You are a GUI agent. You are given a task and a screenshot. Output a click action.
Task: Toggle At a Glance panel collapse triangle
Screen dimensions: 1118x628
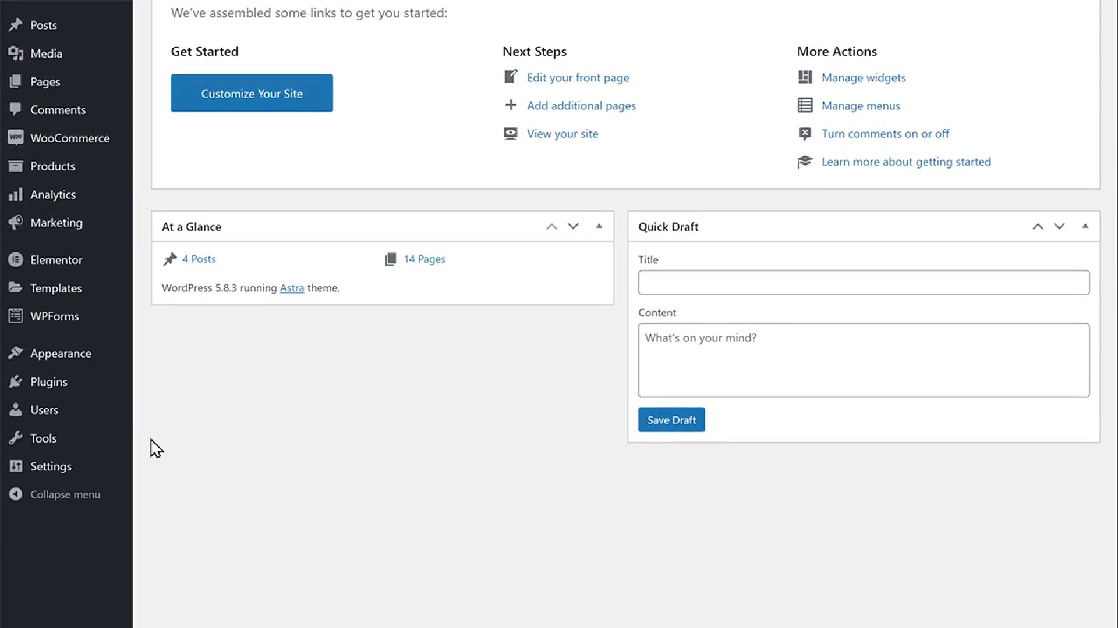[599, 226]
